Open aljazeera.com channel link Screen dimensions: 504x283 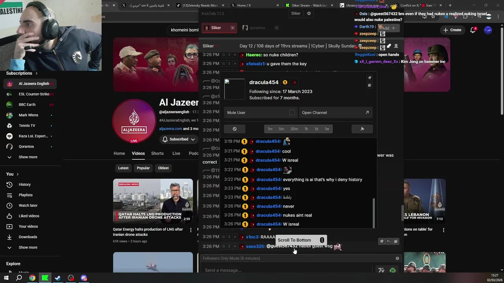170,129
